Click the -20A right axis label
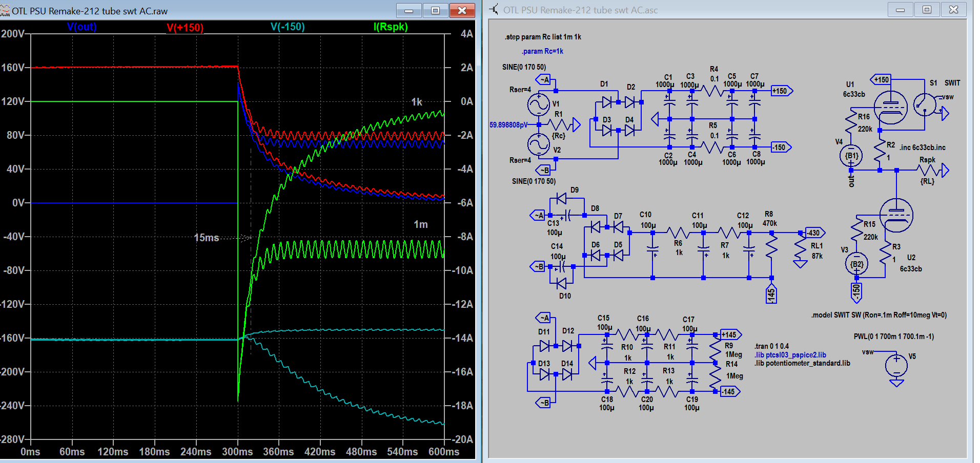The width and height of the screenshot is (980, 463). pos(462,439)
